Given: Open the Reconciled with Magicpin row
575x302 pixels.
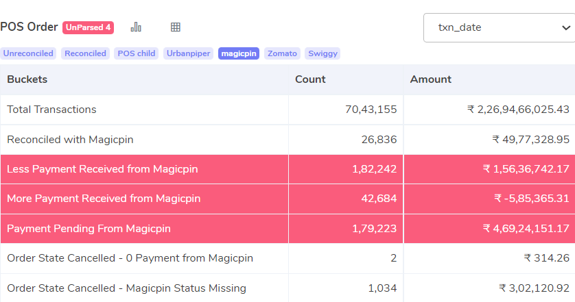Looking at the screenshot, I should pos(288,140).
